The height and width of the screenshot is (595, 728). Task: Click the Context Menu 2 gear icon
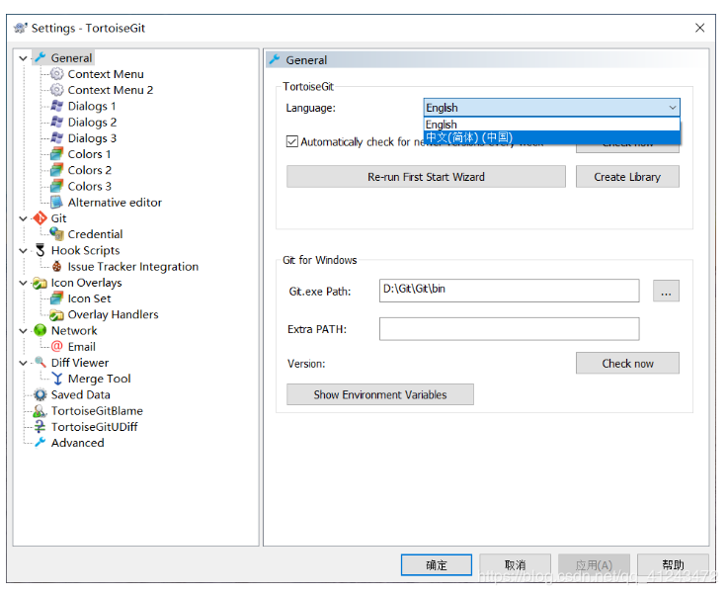tap(56, 90)
